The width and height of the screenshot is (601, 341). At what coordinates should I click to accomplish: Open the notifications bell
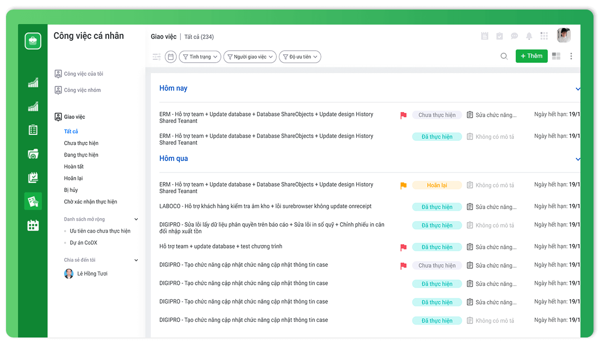[x=529, y=36]
